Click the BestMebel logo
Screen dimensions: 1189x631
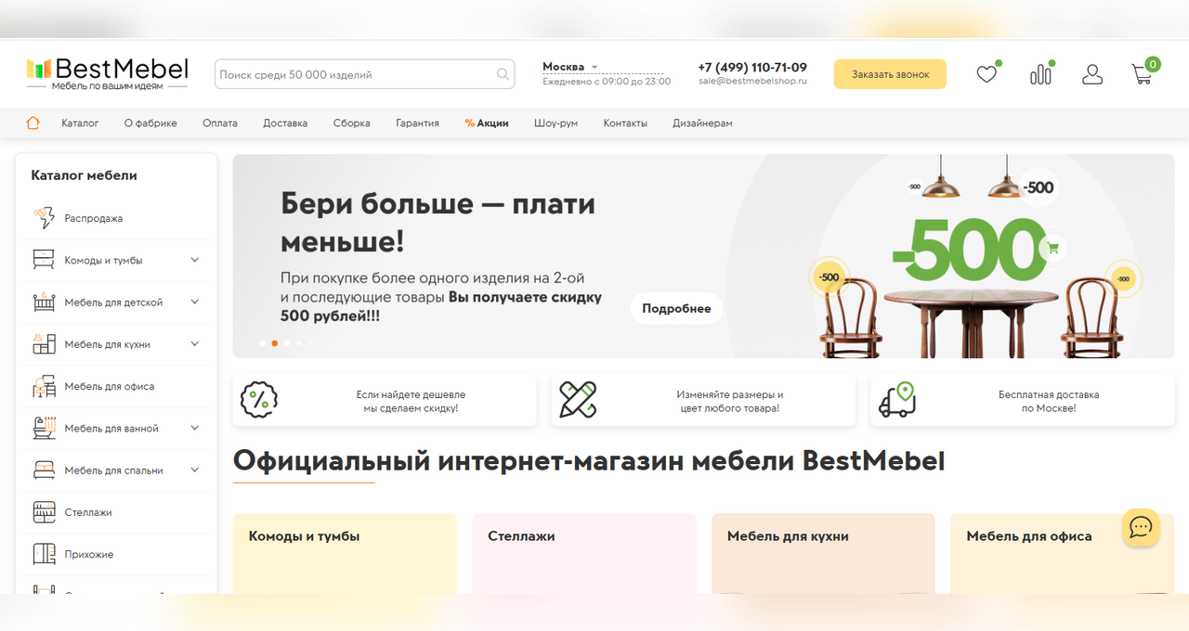click(x=107, y=73)
